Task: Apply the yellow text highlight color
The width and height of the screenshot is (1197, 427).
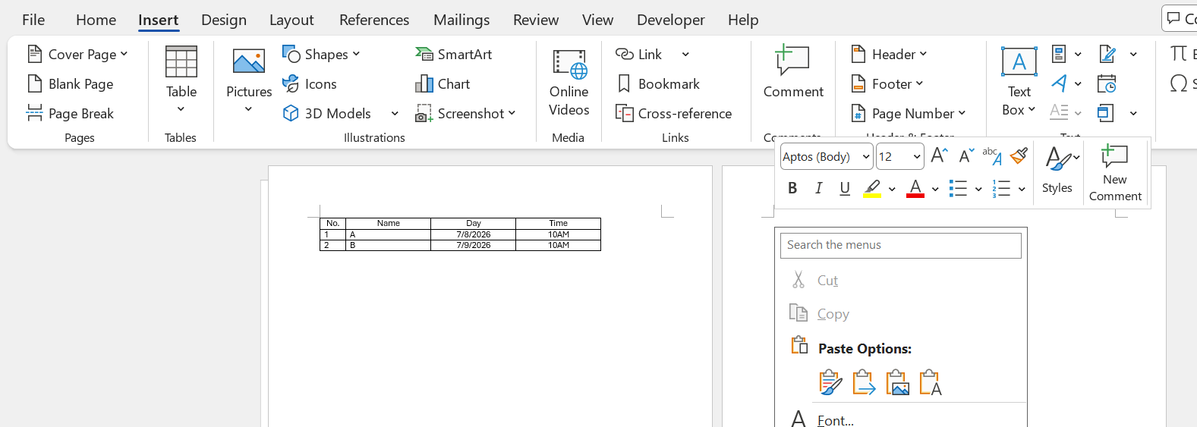Action: 872,188
